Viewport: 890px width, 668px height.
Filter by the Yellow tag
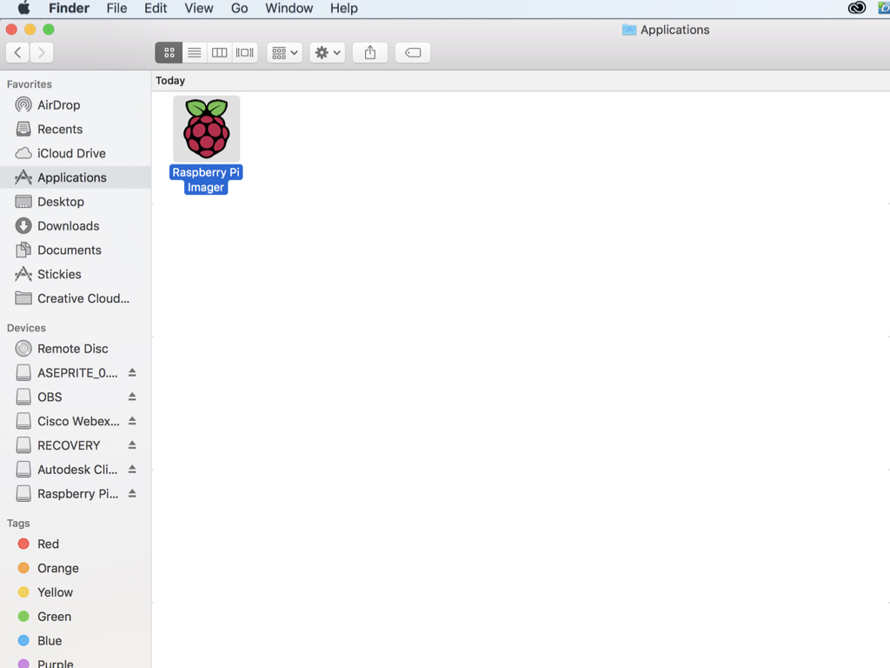click(76, 592)
